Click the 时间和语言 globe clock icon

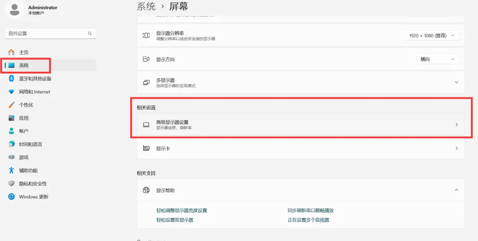coord(11,144)
